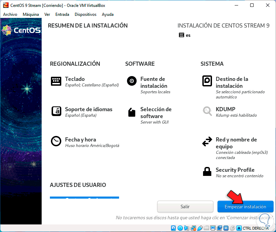Open Red y nombre de equipo arrows icon
This screenshot has height=232, width=276.
pos(207,141)
